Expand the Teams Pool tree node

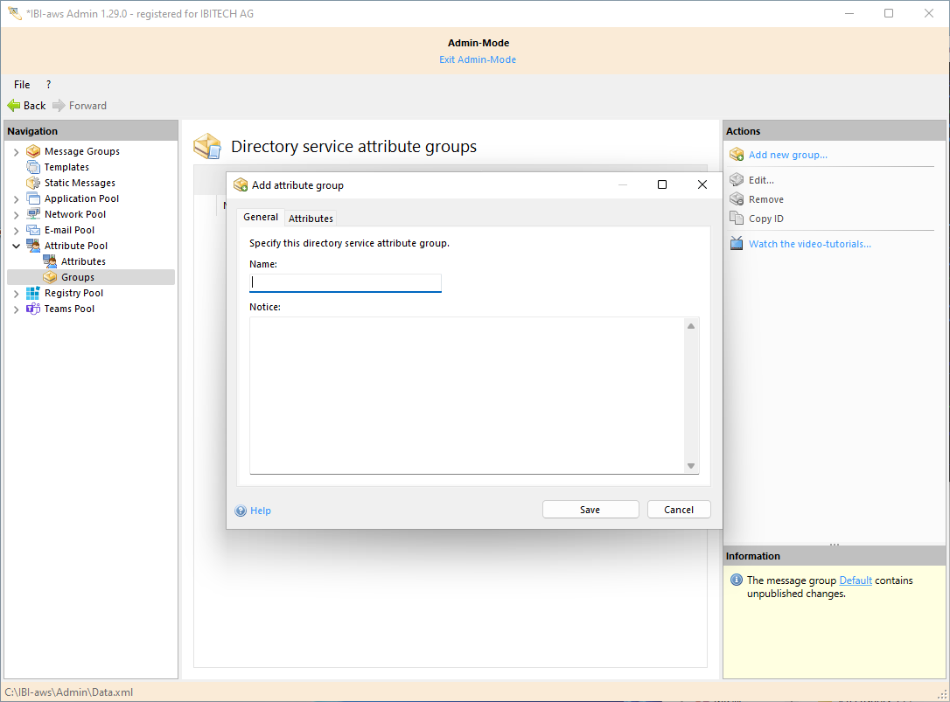coord(16,309)
